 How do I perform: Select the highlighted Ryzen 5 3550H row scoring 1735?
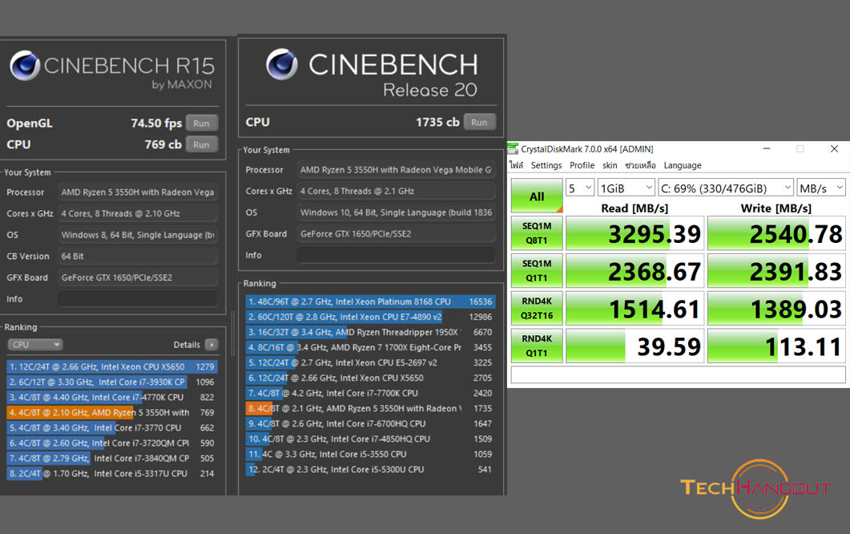coord(370,408)
